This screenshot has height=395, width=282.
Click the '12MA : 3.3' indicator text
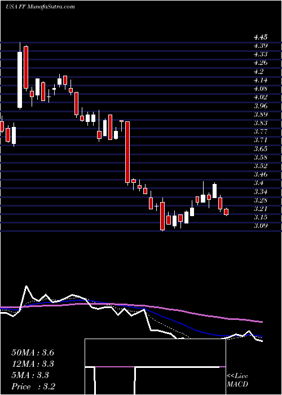(x=33, y=364)
